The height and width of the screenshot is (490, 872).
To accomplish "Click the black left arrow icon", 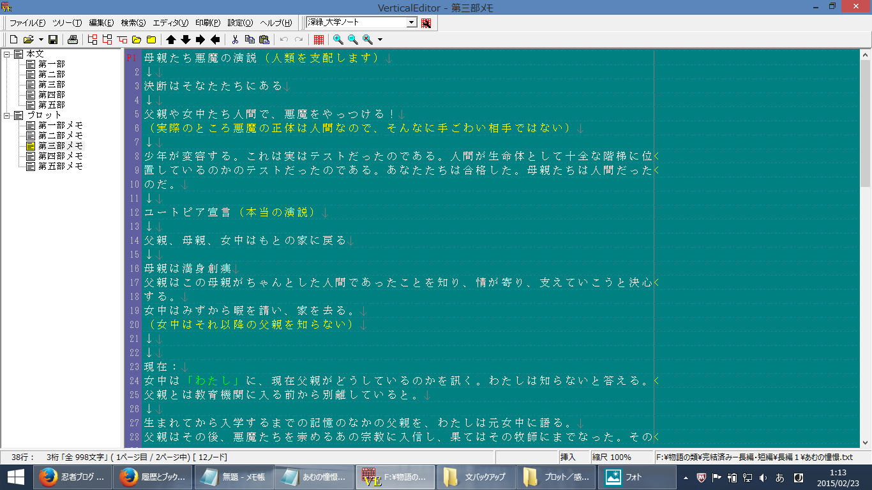I will (215, 40).
